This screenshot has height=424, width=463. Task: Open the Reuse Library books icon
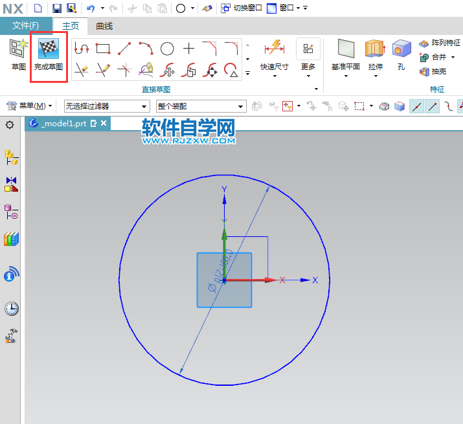(11, 239)
